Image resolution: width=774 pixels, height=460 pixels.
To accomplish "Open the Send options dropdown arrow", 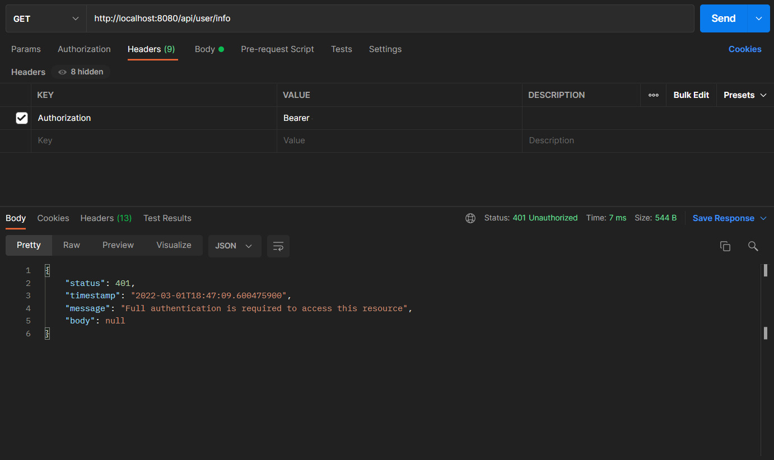I will 759,18.
